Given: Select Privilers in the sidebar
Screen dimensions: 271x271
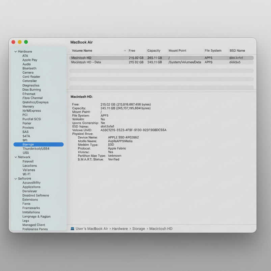Looking at the screenshot, I should (x=28, y=128).
